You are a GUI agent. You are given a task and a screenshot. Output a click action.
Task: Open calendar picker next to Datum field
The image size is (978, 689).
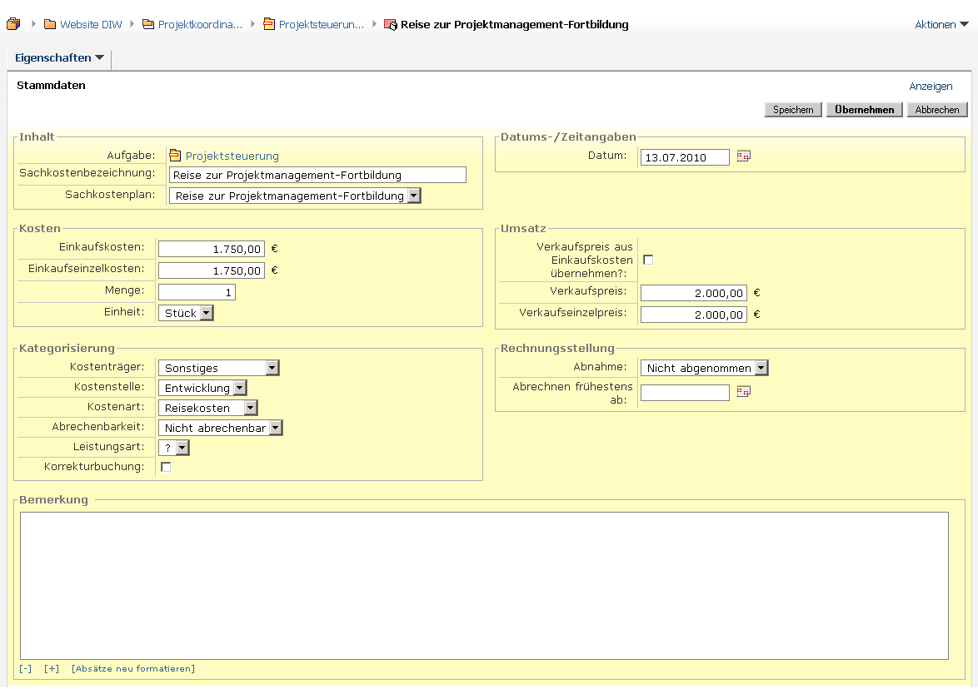(743, 156)
